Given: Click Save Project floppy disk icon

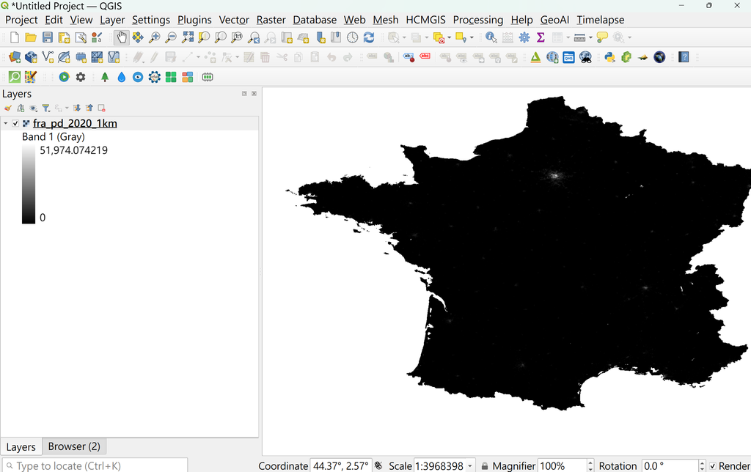Looking at the screenshot, I should click(x=48, y=37).
